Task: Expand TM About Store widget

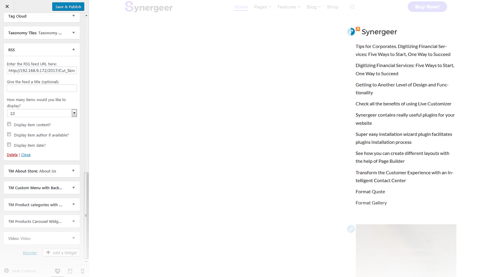Action: tap(42, 171)
